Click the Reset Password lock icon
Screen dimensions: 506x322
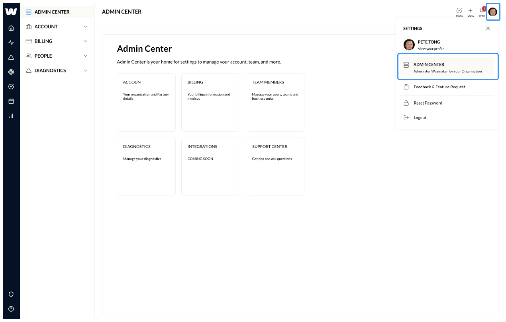click(406, 103)
